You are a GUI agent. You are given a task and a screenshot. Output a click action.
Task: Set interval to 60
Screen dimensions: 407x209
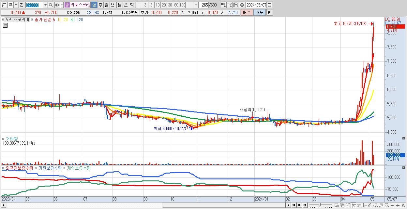coord(176,5)
